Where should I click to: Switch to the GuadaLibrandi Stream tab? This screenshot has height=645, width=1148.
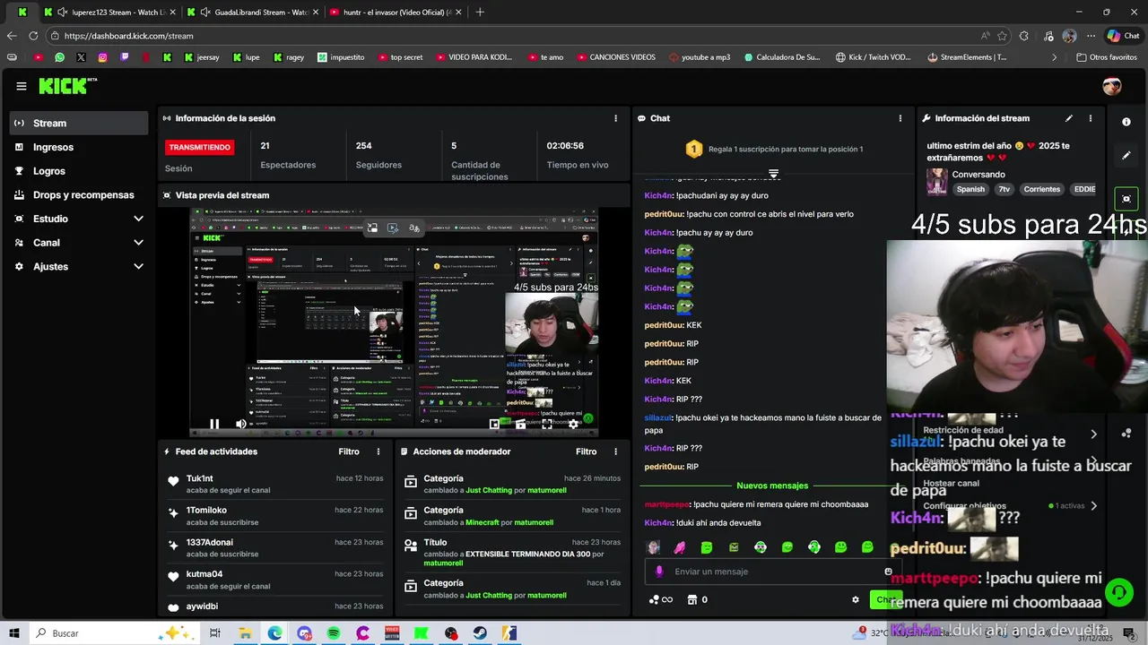click(x=253, y=12)
